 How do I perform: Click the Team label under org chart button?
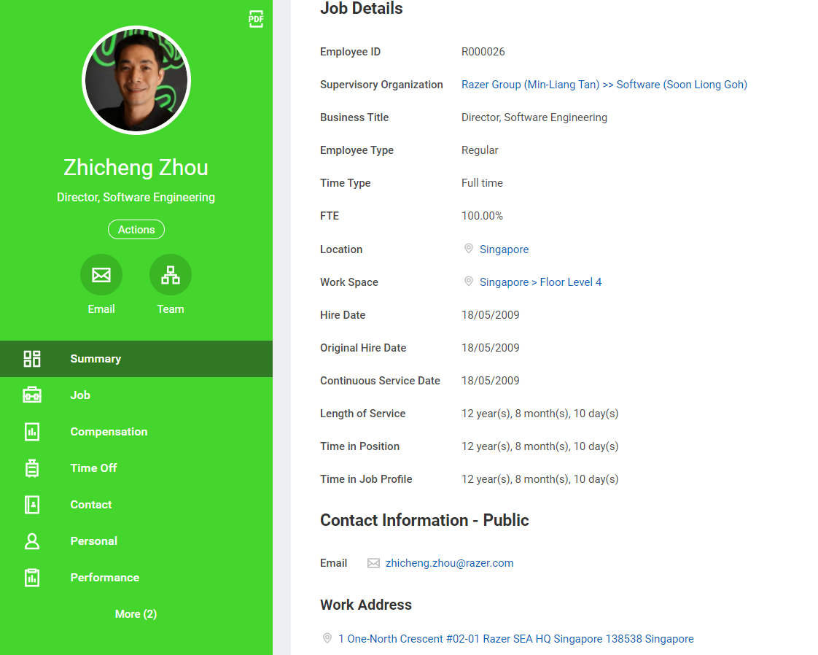pos(171,309)
